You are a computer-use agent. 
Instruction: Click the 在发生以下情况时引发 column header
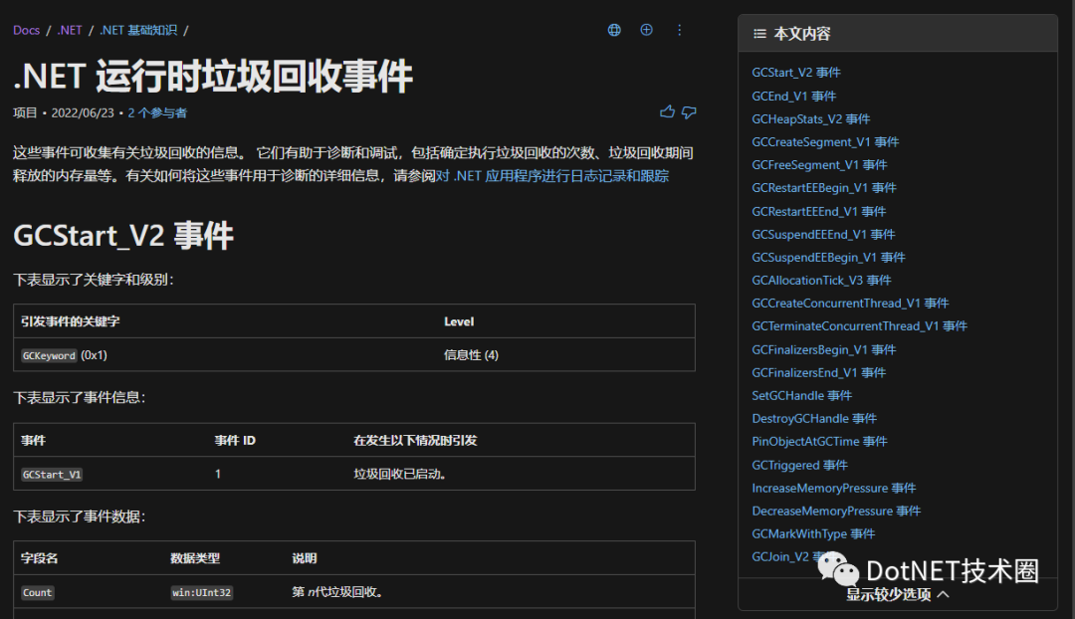(x=415, y=440)
